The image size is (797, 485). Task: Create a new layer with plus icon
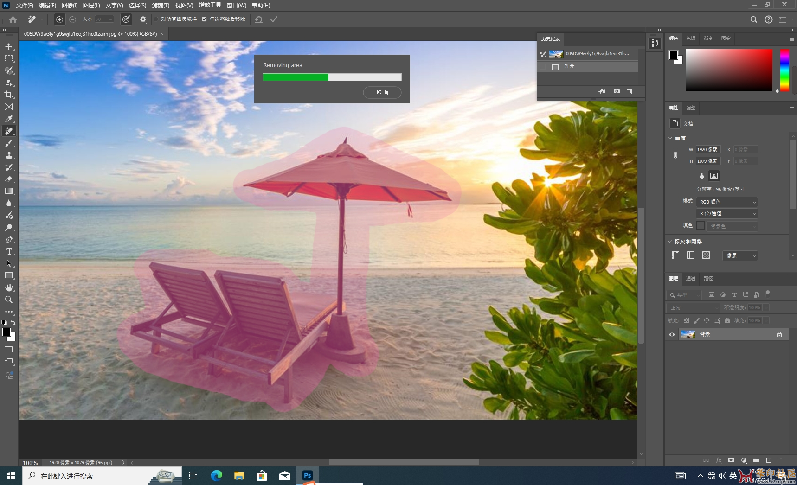coord(769,460)
